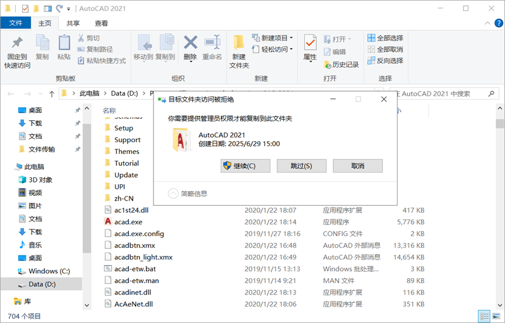Click Invert selection (反向选择)

click(385, 61)
